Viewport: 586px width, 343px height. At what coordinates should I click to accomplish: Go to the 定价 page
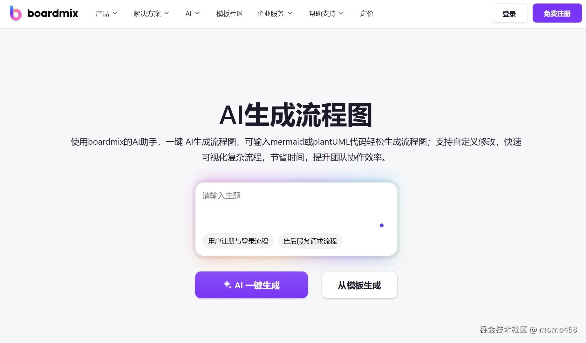pyautogui.click(x=367, y=14)
